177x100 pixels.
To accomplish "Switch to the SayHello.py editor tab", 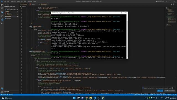I will click(x=44, y=4).
